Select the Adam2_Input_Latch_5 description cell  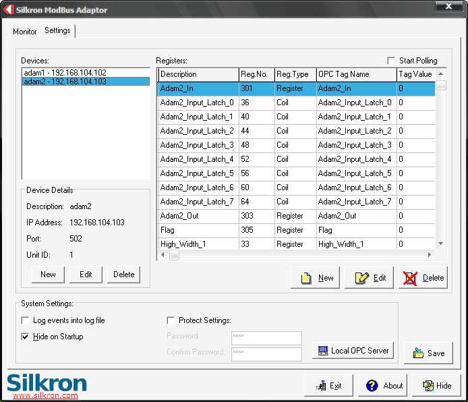(198, 173)
